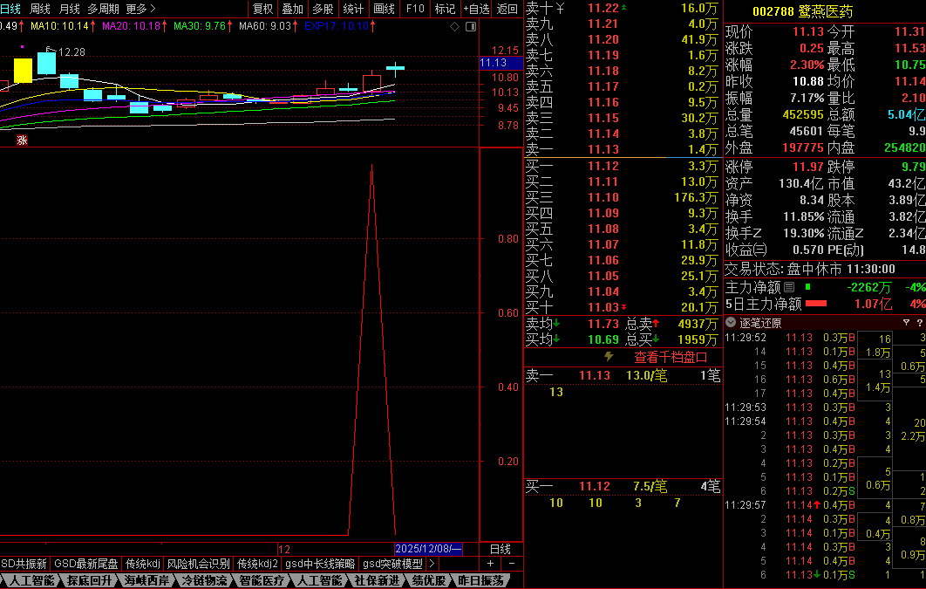Open 查看千档盘口 order book link
Screen dimensions: 926x589
point(670,357)
